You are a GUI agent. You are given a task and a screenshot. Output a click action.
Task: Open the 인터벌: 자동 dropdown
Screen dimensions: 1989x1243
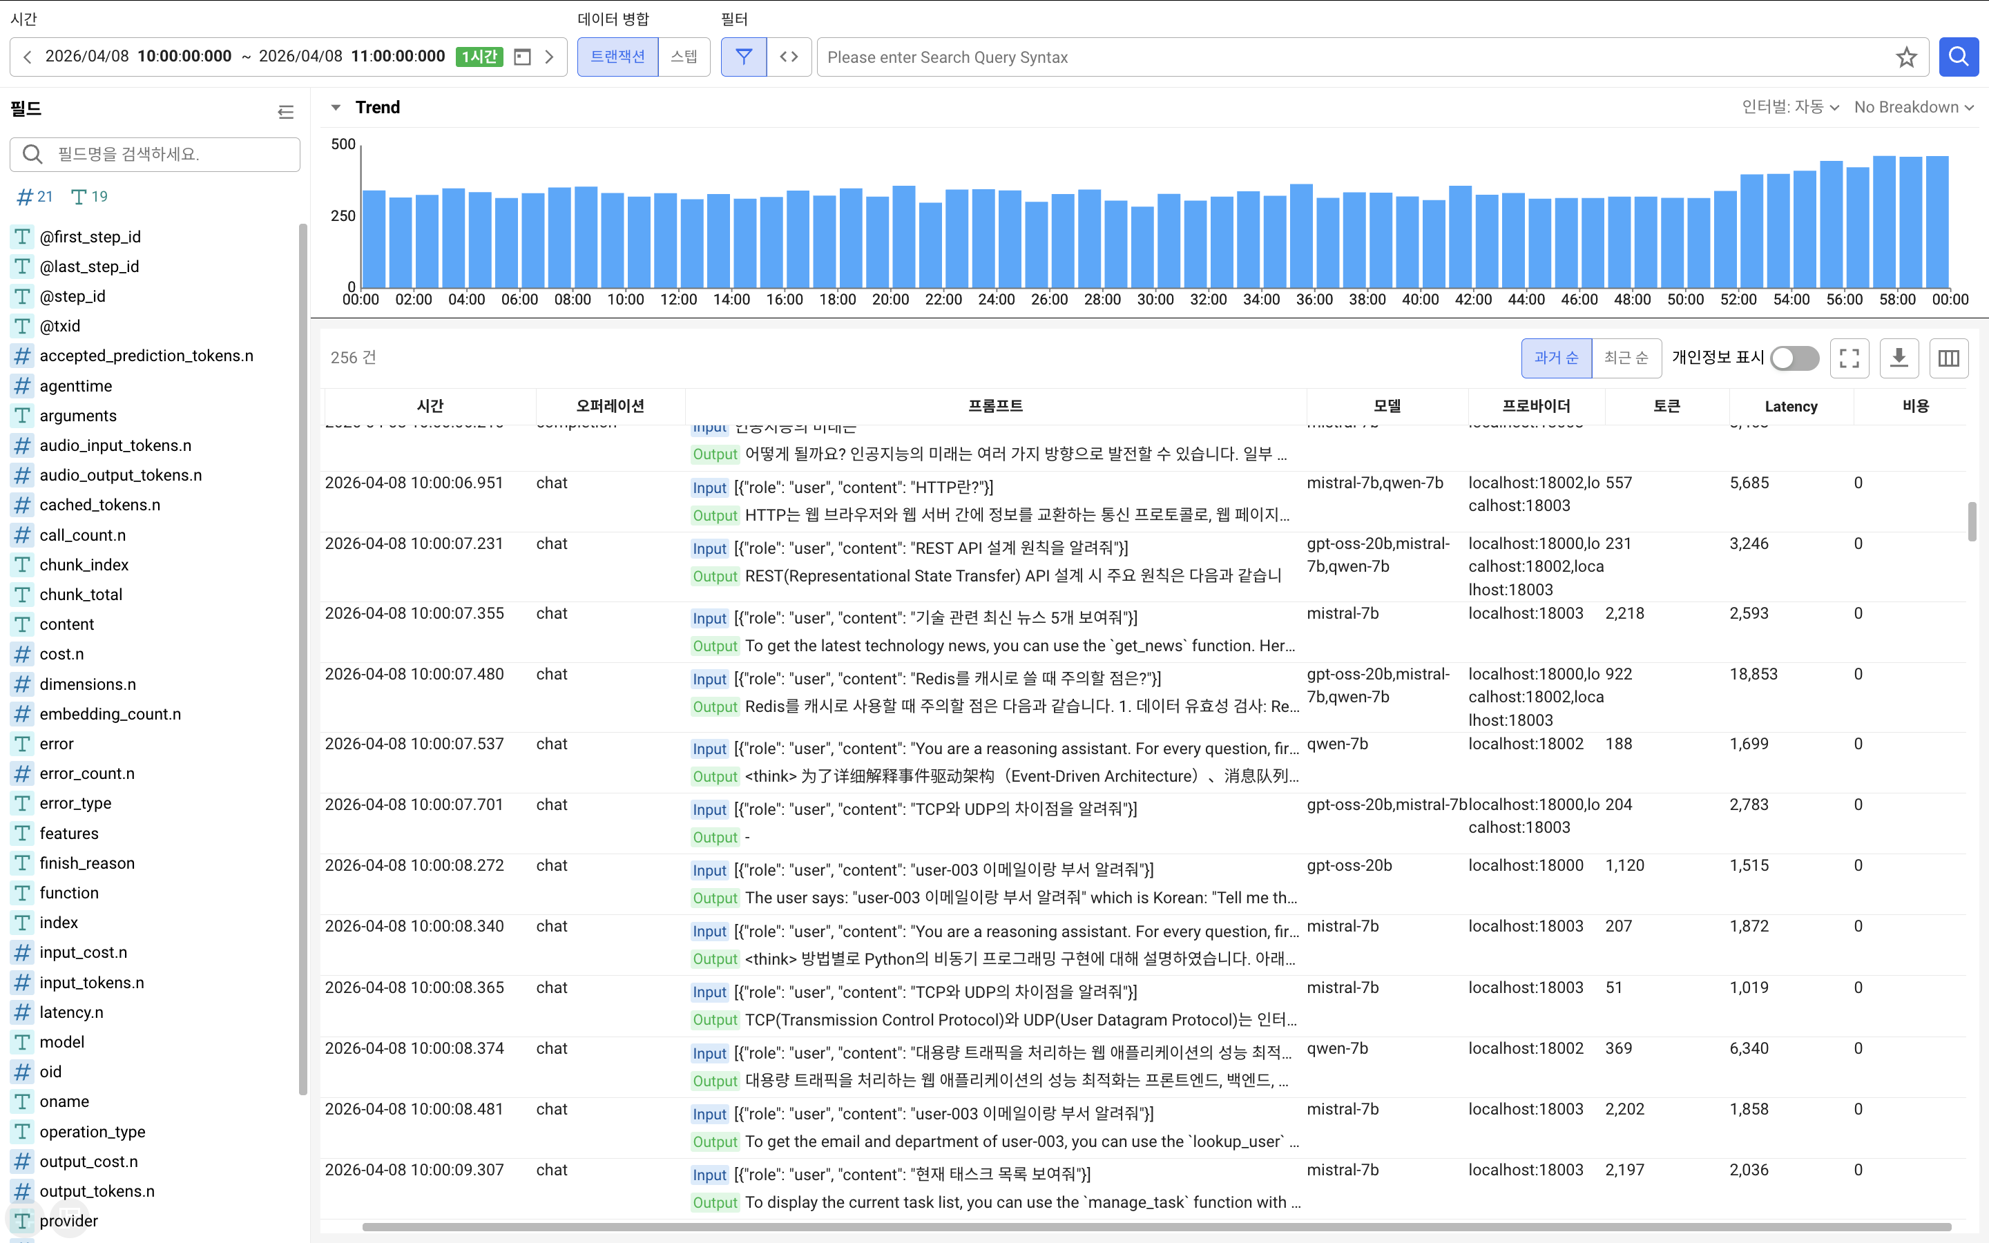pyautogui.click(x=1789, y=108)
